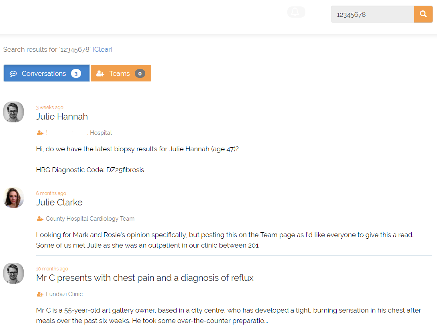Focus the search field containing 12345678

372,14
